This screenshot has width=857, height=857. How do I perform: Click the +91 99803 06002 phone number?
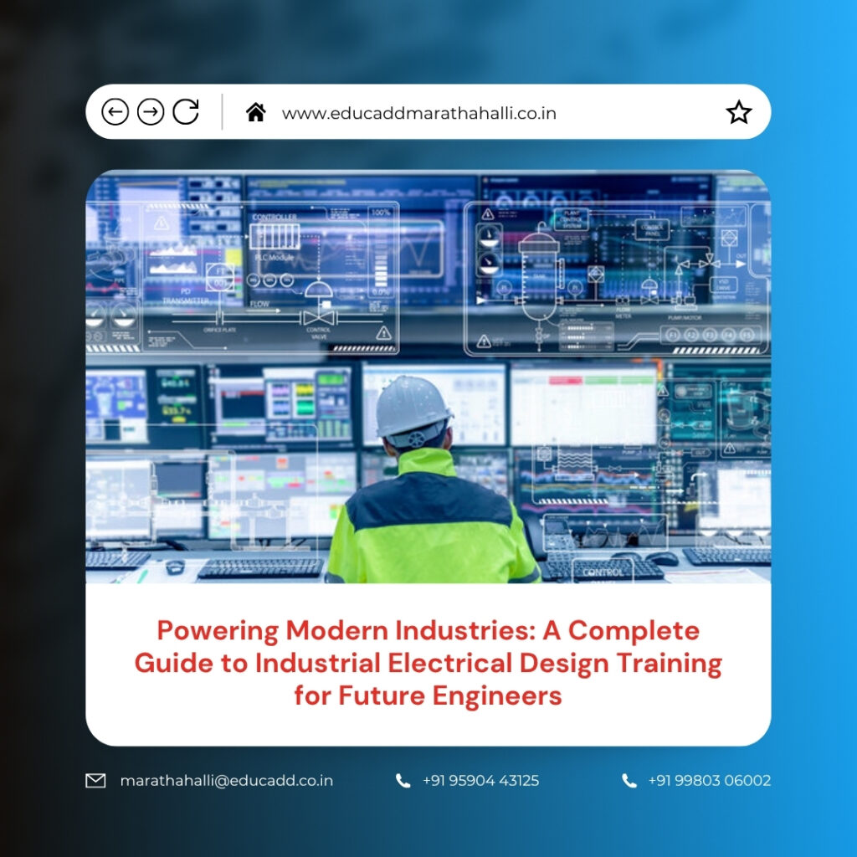point(709,781)
